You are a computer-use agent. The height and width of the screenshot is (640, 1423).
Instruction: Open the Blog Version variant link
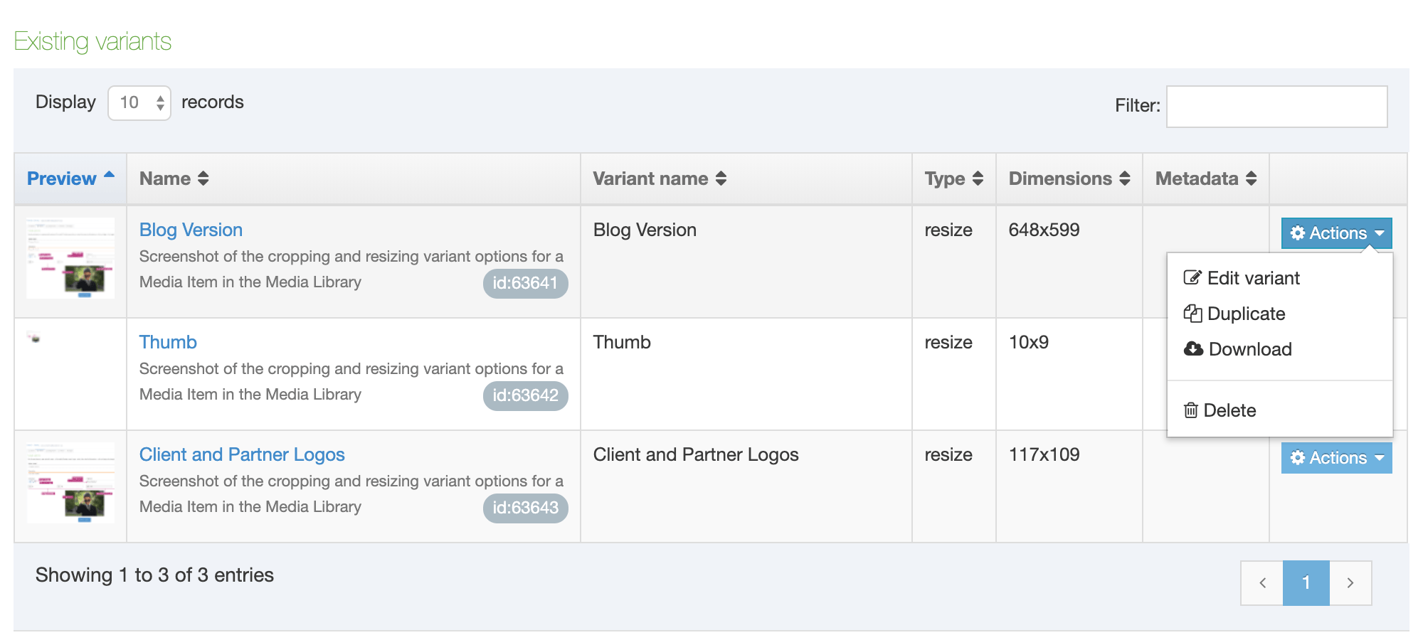[x=191, y=230]
